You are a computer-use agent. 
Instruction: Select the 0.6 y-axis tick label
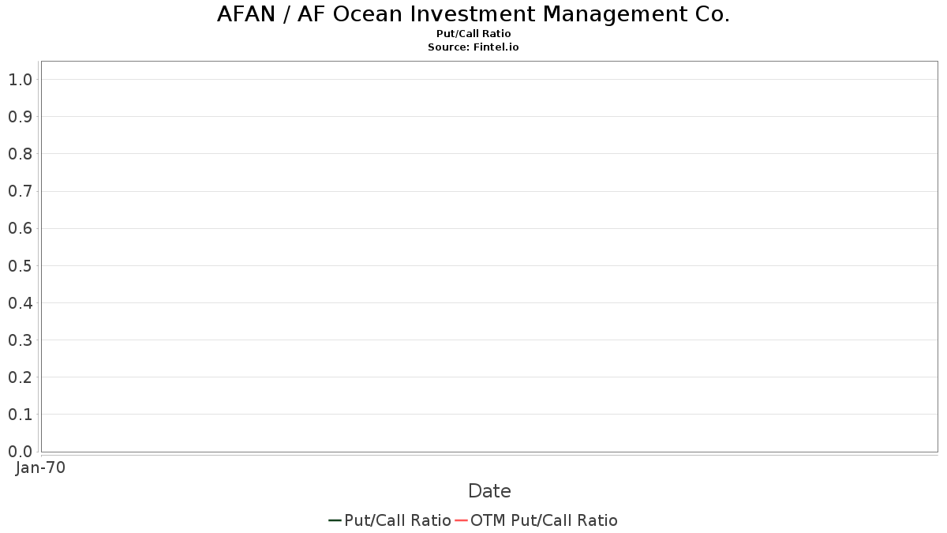coord(20,228)
